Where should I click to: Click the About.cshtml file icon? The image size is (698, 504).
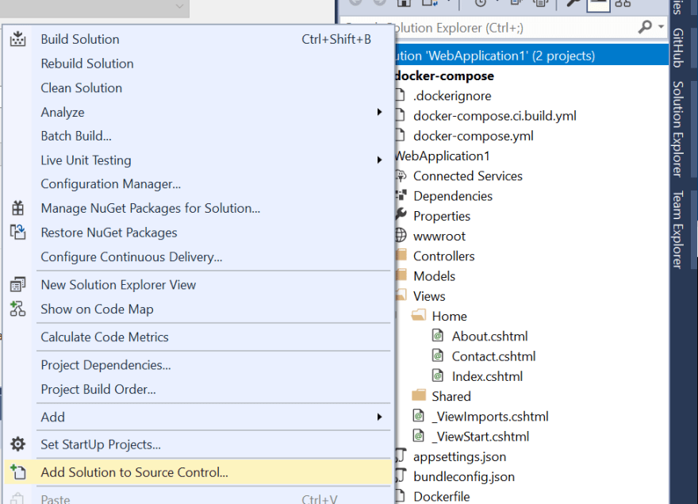pos(438,336)
